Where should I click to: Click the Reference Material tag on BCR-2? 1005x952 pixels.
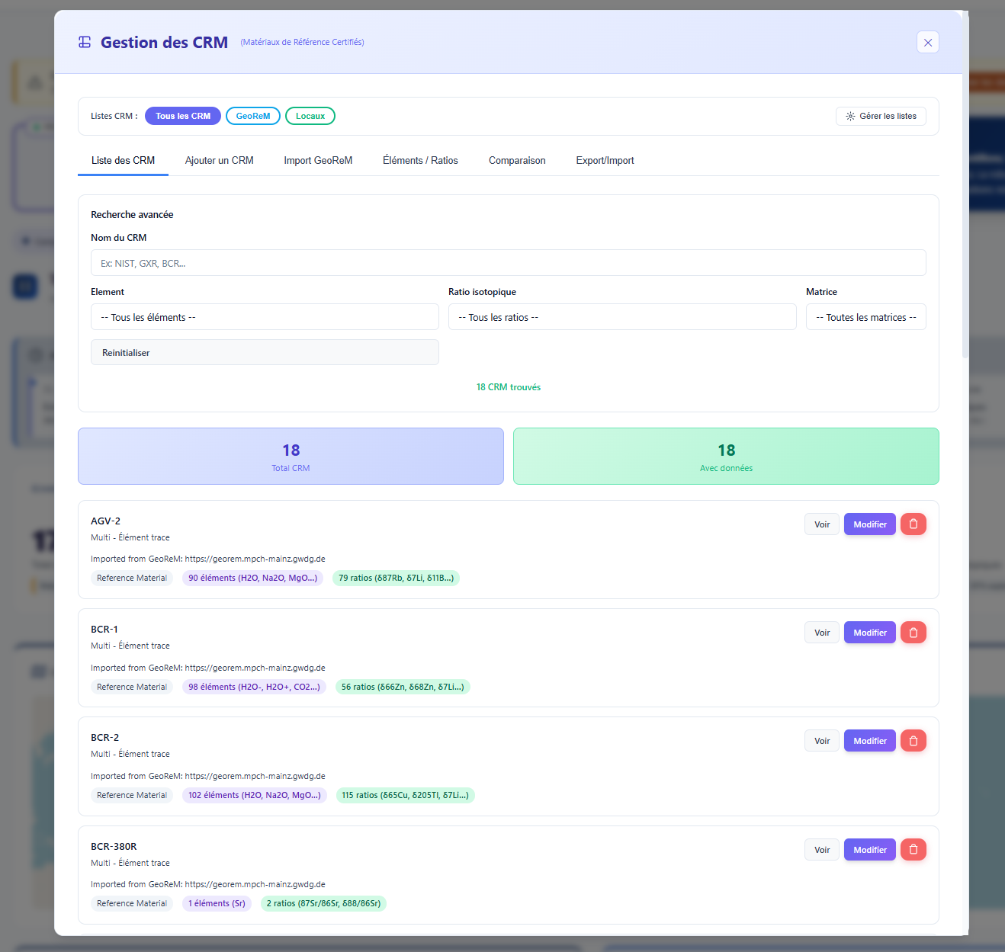coord(132,795)
